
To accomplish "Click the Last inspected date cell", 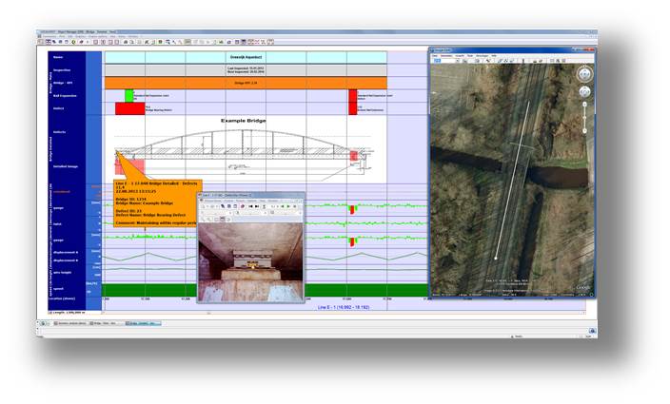I will click(x=246, y=70).
